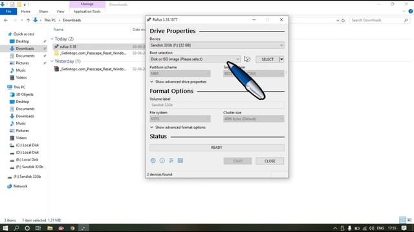Screen dimensions: 414x232
Task: Switch to details view icon
Action: click(x=402, y=220)
